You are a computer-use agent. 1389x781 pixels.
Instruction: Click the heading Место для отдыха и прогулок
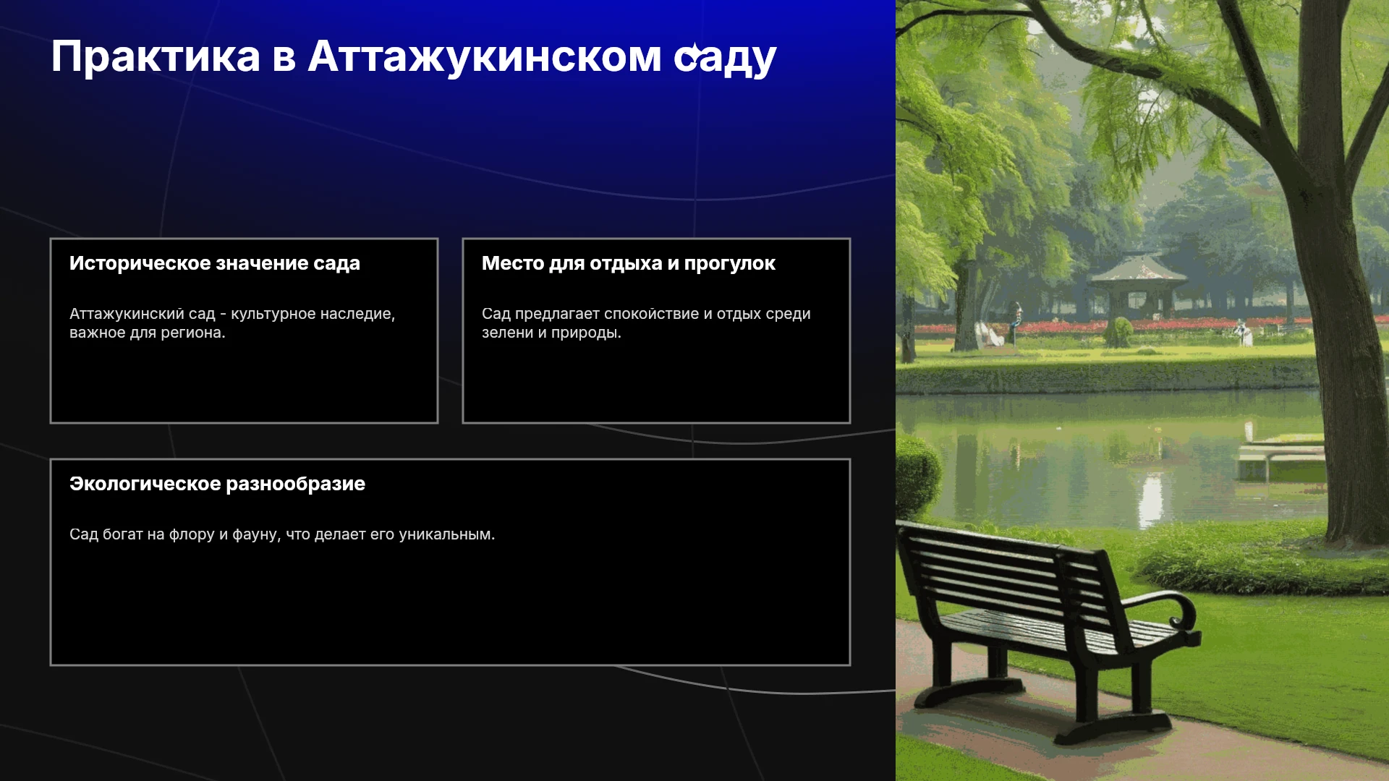[x=629, y=263]
